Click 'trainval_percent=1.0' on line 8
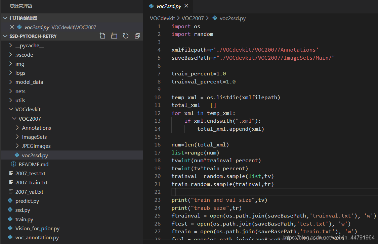This screenshot has width=378, height=244. [x=204, y=81]
